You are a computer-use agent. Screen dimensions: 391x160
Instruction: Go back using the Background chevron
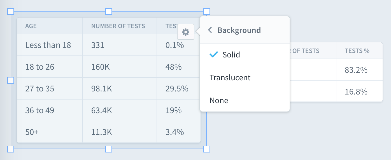(x=210, y=30)
